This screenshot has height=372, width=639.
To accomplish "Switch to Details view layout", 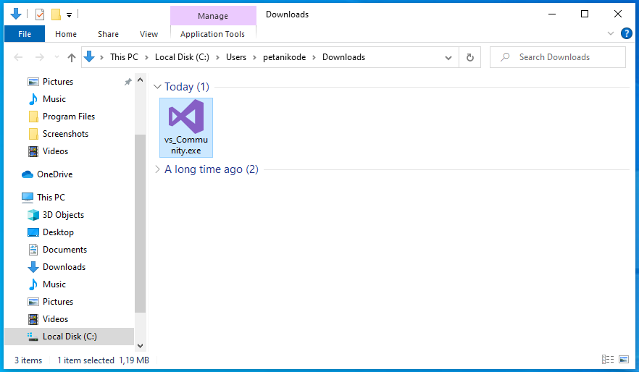I will click(608, 360).
